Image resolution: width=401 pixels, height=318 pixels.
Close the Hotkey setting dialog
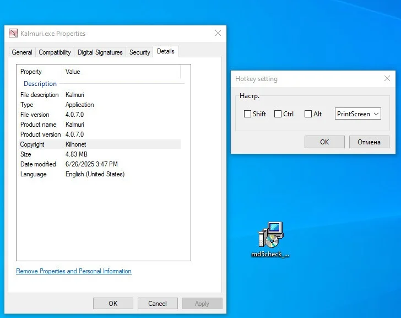[387, 79]
